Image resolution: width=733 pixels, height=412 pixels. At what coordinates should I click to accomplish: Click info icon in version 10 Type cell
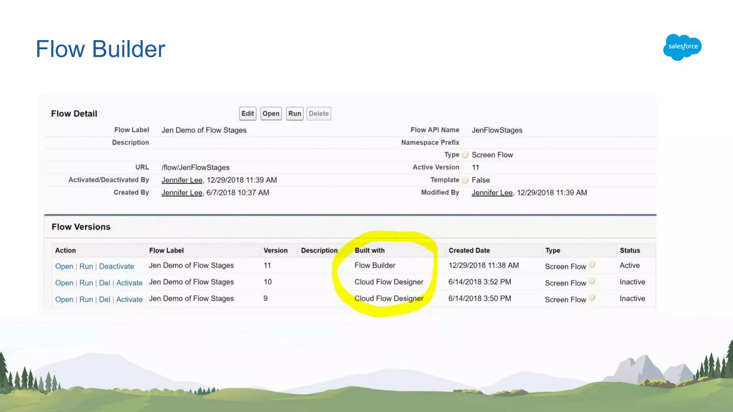pyautogui.click(x=592, y=281)
